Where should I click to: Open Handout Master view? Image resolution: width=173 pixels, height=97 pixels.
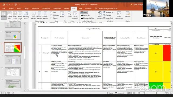(39, 15)
